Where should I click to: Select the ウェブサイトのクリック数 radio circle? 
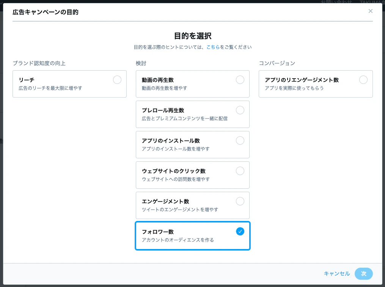(240, 171)
